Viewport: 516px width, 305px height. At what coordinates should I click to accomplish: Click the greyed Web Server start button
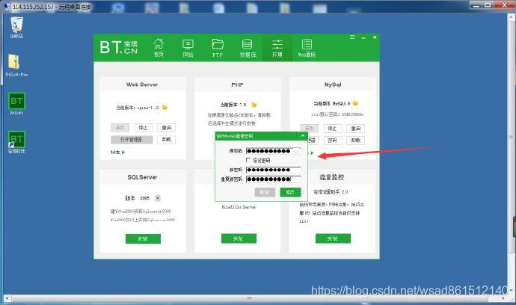pos(120,128)
